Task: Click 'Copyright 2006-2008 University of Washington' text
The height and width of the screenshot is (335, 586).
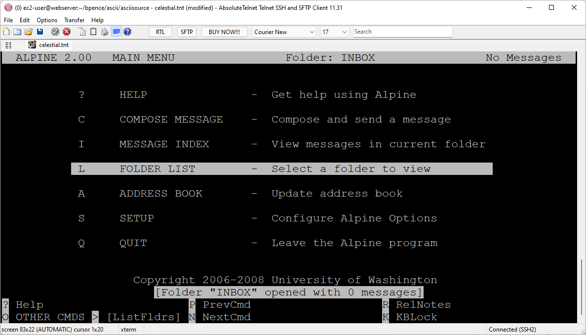Action: [285, 280]
